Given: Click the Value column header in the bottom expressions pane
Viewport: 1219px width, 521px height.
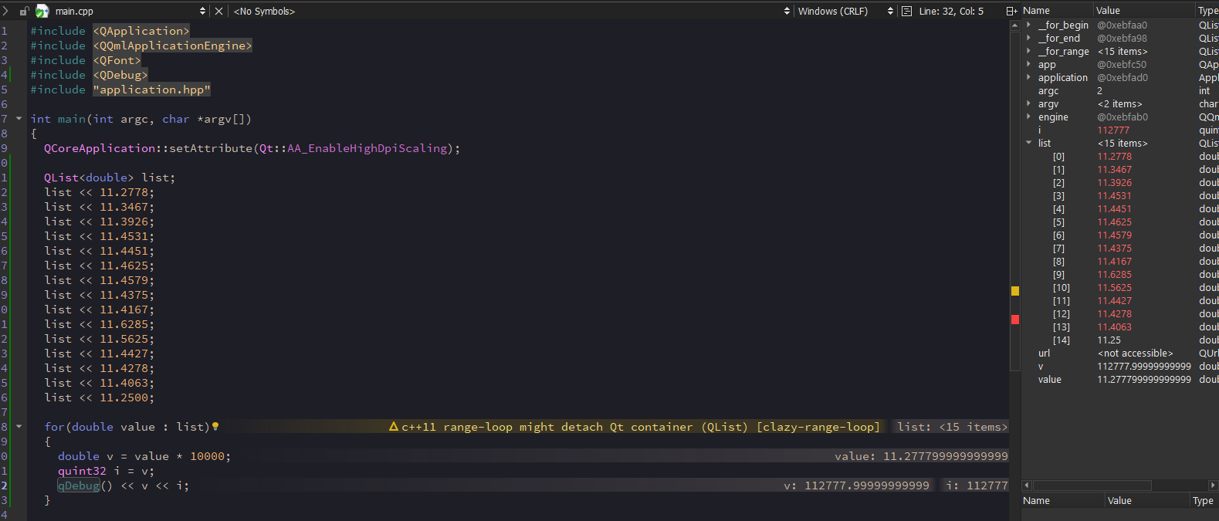Looking at the screenshot, I should click(x=1146, y=500).
